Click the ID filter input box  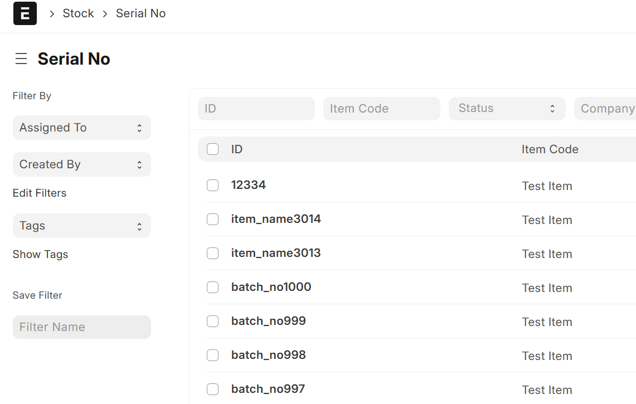(x=256, y=109)
